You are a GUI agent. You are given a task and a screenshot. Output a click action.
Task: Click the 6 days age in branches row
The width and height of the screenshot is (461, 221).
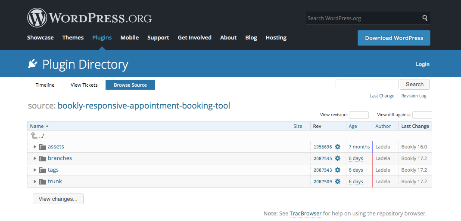click(356, 158)
